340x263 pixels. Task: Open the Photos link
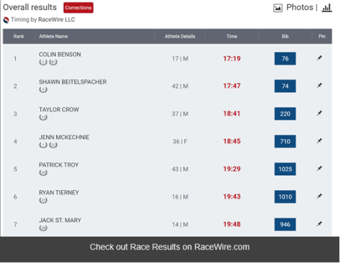tap(300, 7)
